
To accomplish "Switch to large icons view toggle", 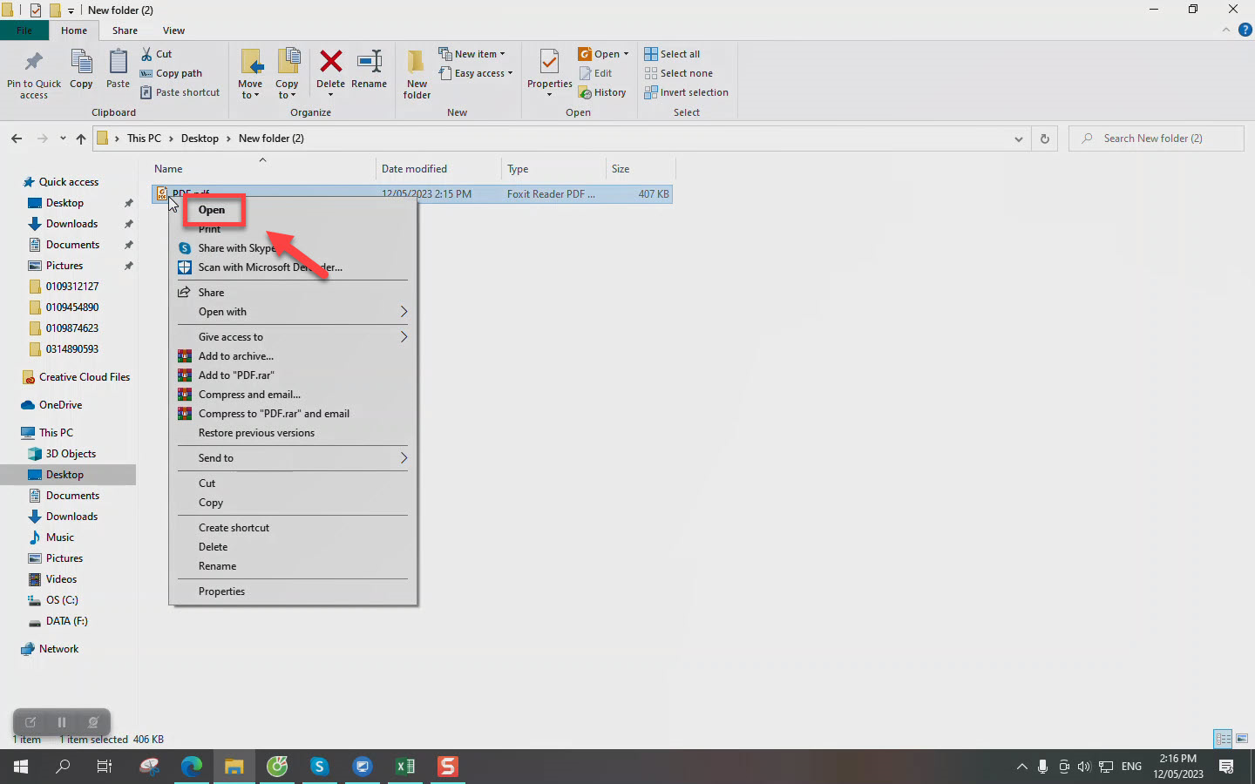I will [1242, 739].
